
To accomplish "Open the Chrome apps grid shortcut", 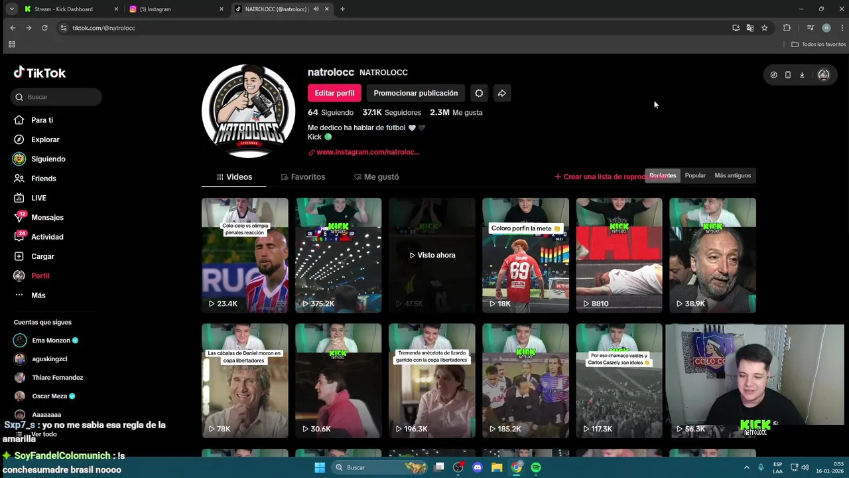I will coord(11,44).
